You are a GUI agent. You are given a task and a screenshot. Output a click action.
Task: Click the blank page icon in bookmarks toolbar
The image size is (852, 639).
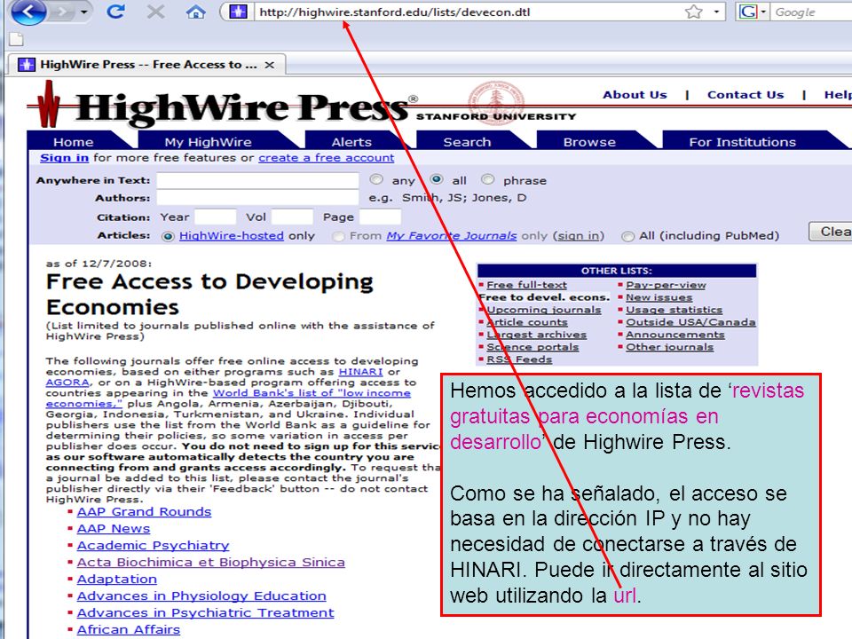16,39
